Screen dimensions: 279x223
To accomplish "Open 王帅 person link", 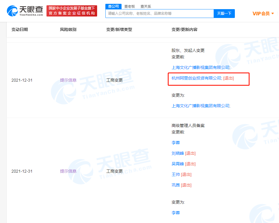I will point(176,175).
